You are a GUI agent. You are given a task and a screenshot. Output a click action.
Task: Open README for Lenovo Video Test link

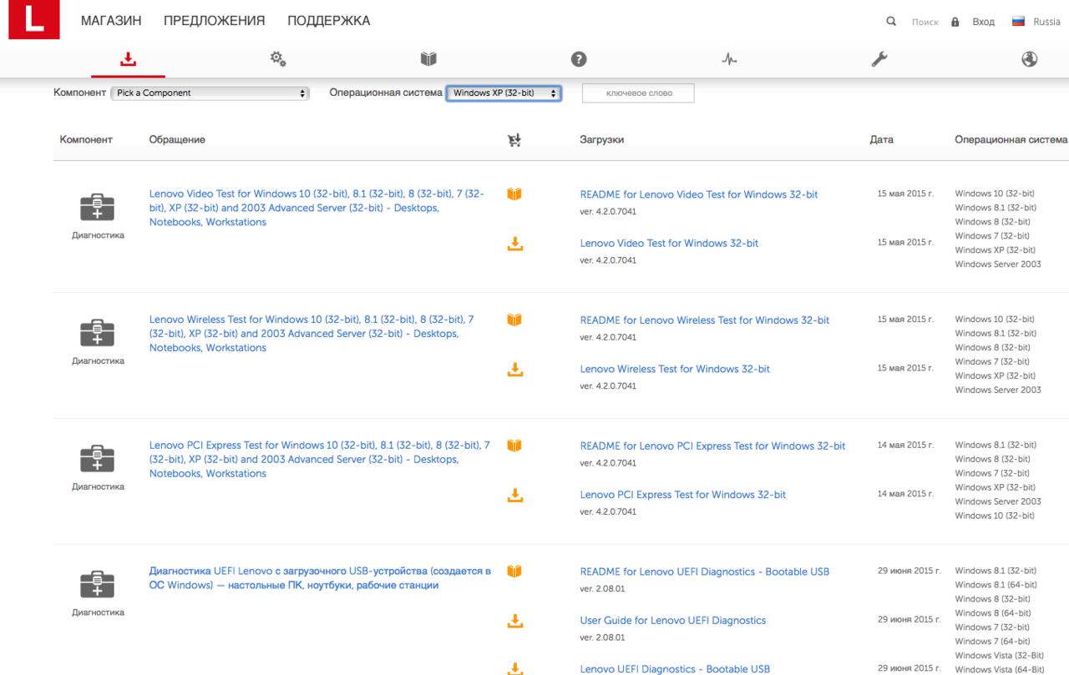(699, 194)
